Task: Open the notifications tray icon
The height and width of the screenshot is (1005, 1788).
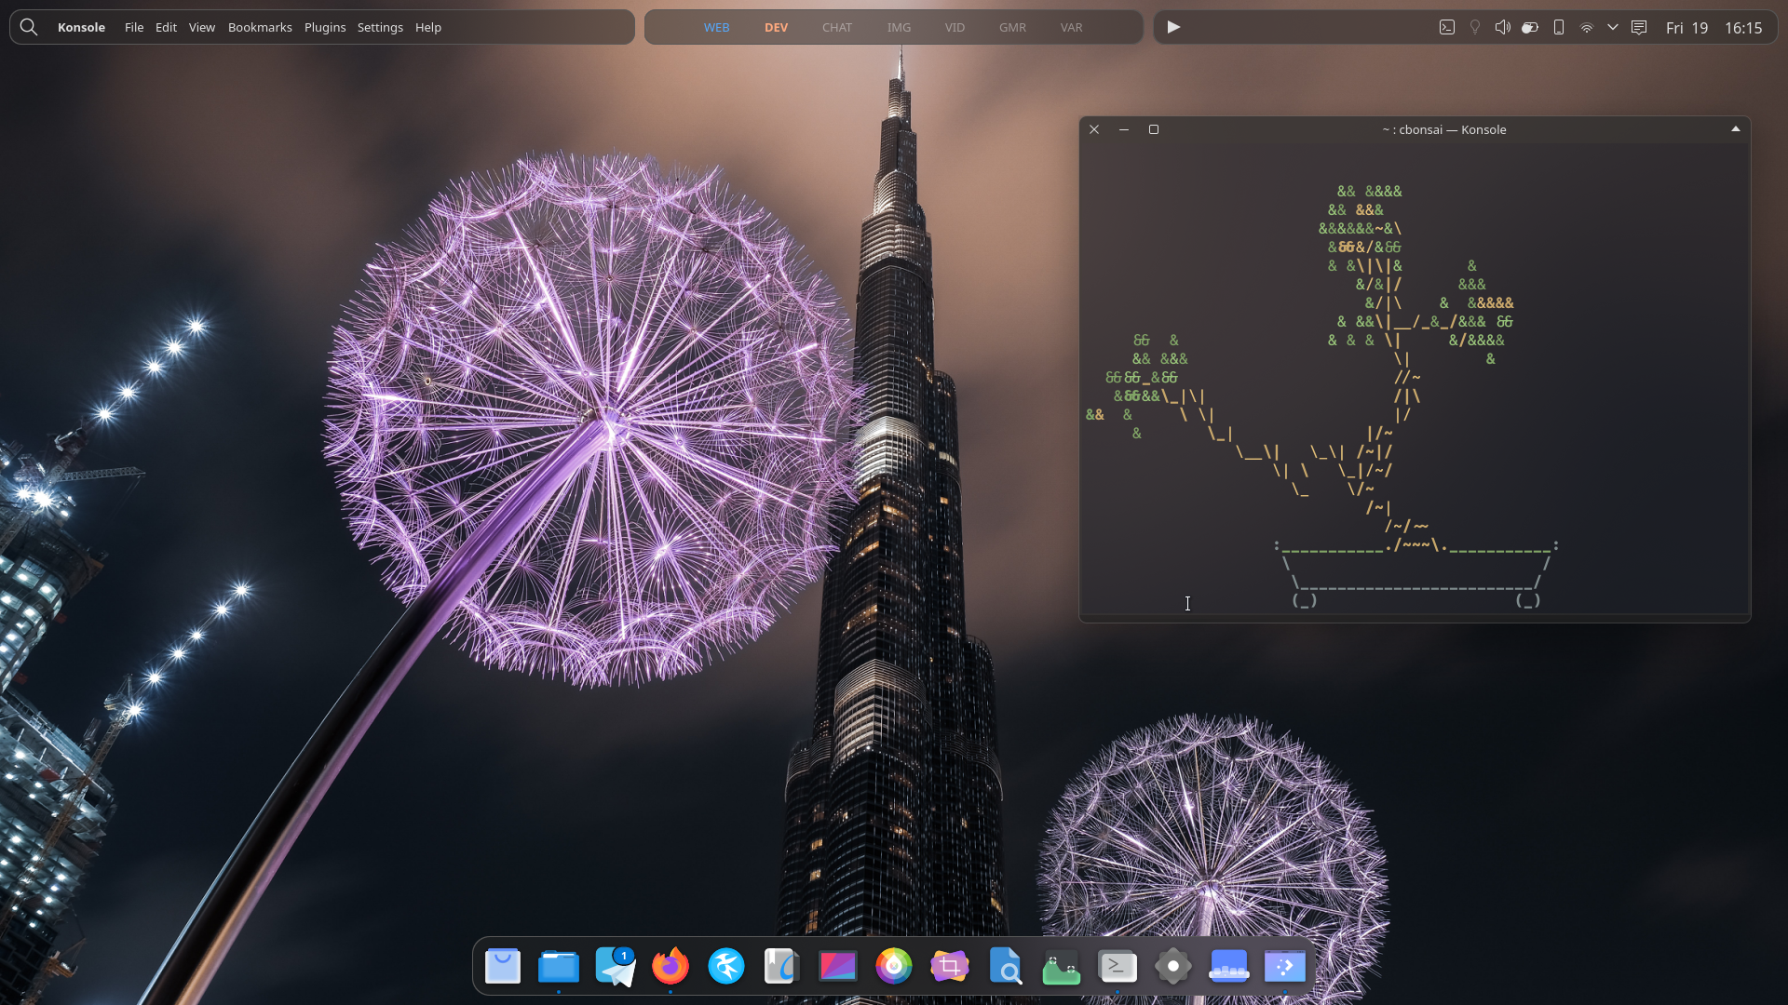Action: pyautogui.click(x=1639, y=27)
